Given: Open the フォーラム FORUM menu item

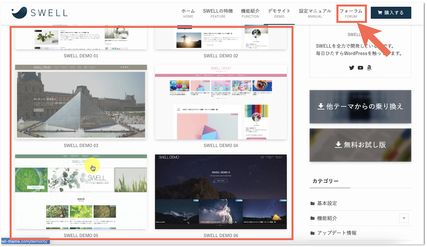Looking at the screenshot, I should (351, 13).
